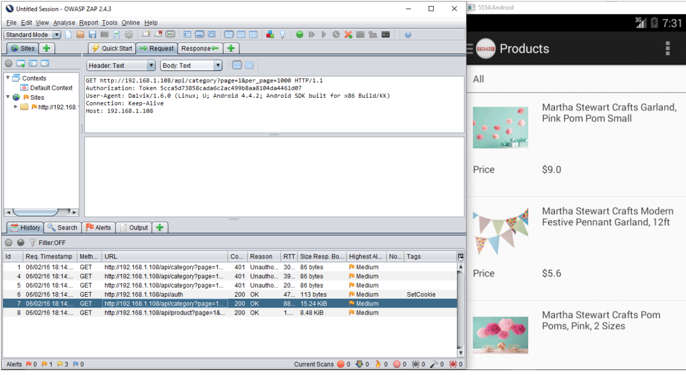Open the Standard Mode dropdown
The width and height of the screenshot is (686, 375).
click(32, 35)
